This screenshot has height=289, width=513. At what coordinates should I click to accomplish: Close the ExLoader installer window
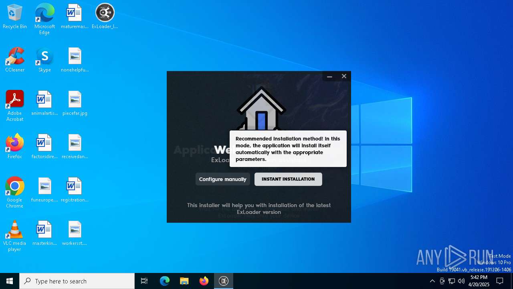coord(344,76)
